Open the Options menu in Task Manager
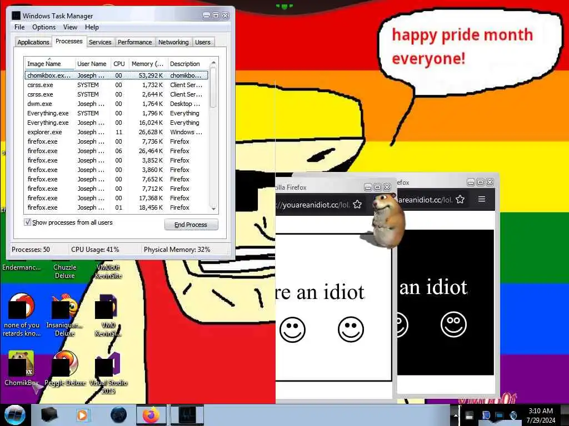Screen dimensions: 569x426 44,27
